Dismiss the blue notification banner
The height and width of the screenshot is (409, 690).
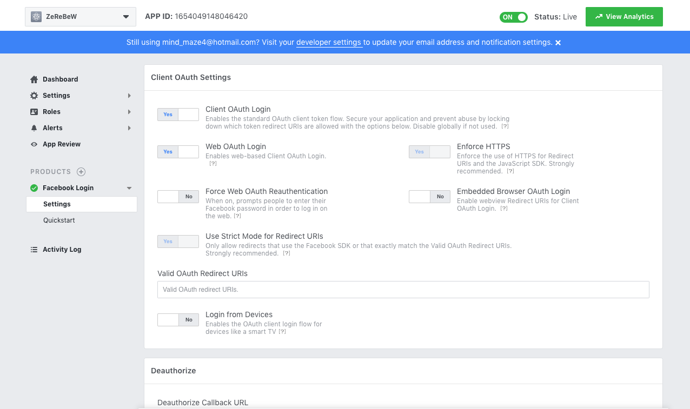pyautogui.click(x=558, y=43)
